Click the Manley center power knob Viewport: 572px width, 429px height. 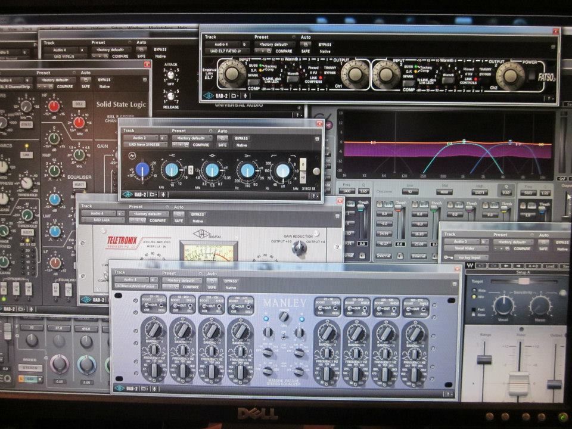[283, 316]
